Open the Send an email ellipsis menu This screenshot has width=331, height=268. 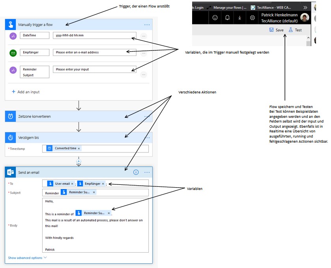pos(147,172)
